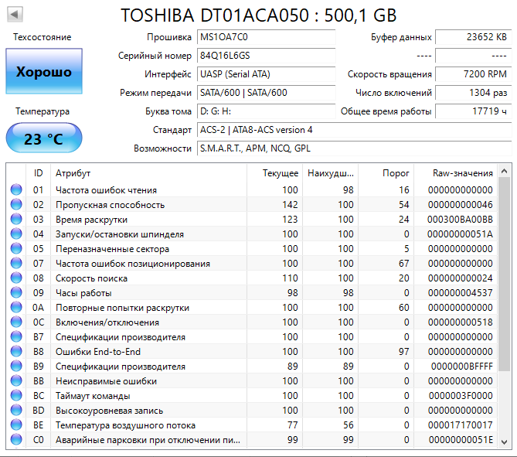The height and width of the screenshot is (457, 517).
Task: Select the Таймаут команды row
Action: click(252, 395)
